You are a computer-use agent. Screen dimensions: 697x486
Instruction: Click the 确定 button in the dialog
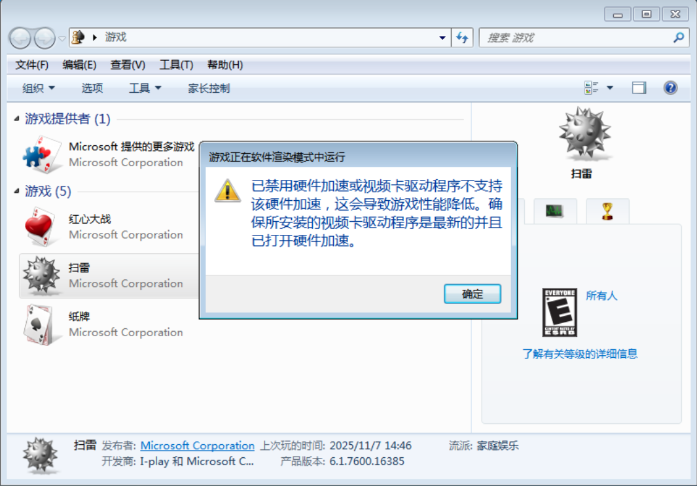pyautogui.click(x=473, y=294)
